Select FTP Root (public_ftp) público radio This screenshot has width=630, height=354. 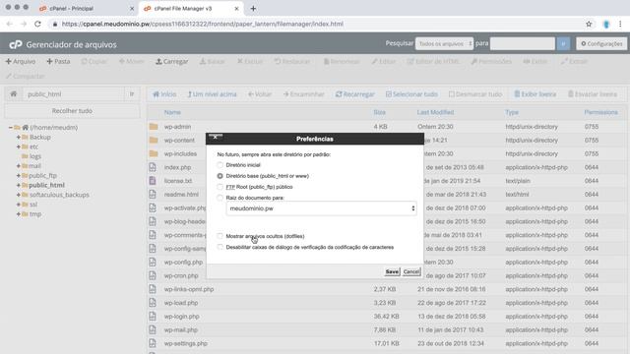pyautogui.click(x=220, y=187)
